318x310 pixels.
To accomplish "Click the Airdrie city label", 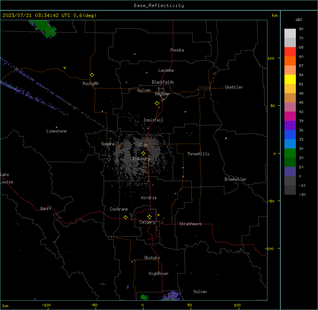I will (149, 198).
